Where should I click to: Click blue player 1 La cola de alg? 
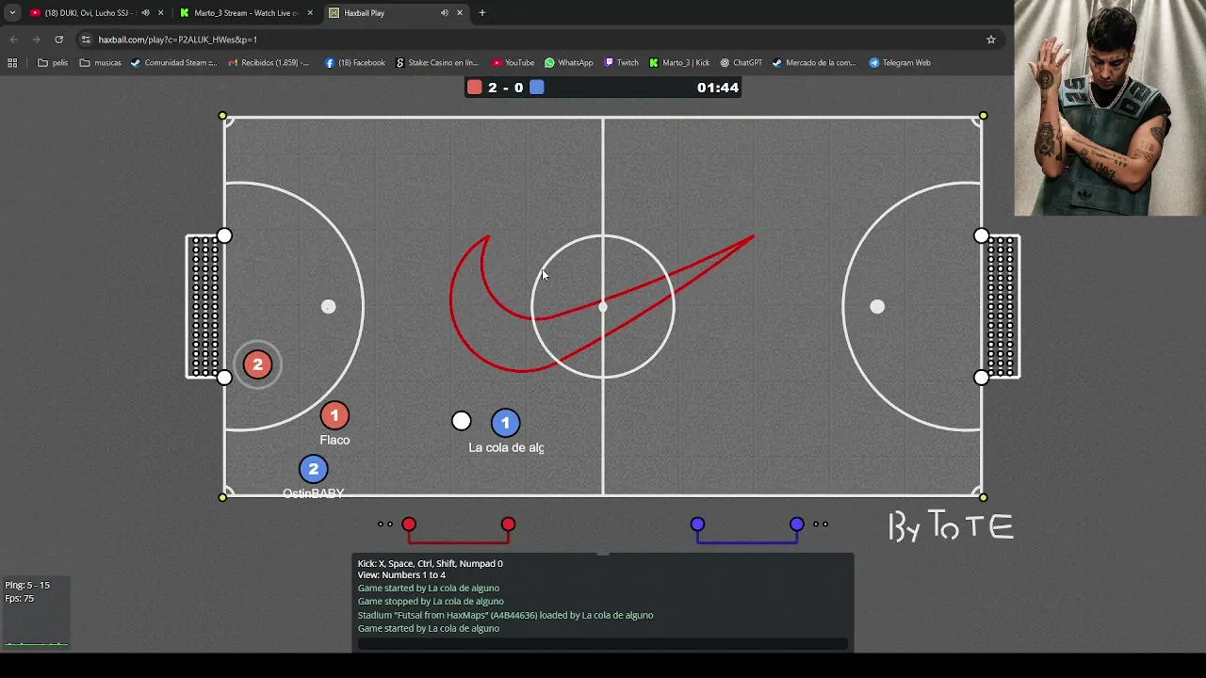(505, 423)
